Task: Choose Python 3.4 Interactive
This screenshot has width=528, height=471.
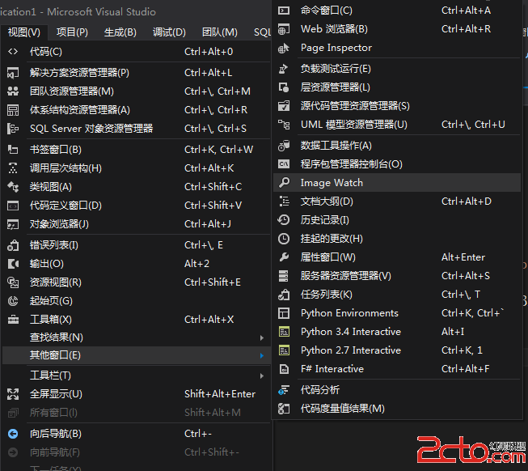Action: click(x=397, y=332)
